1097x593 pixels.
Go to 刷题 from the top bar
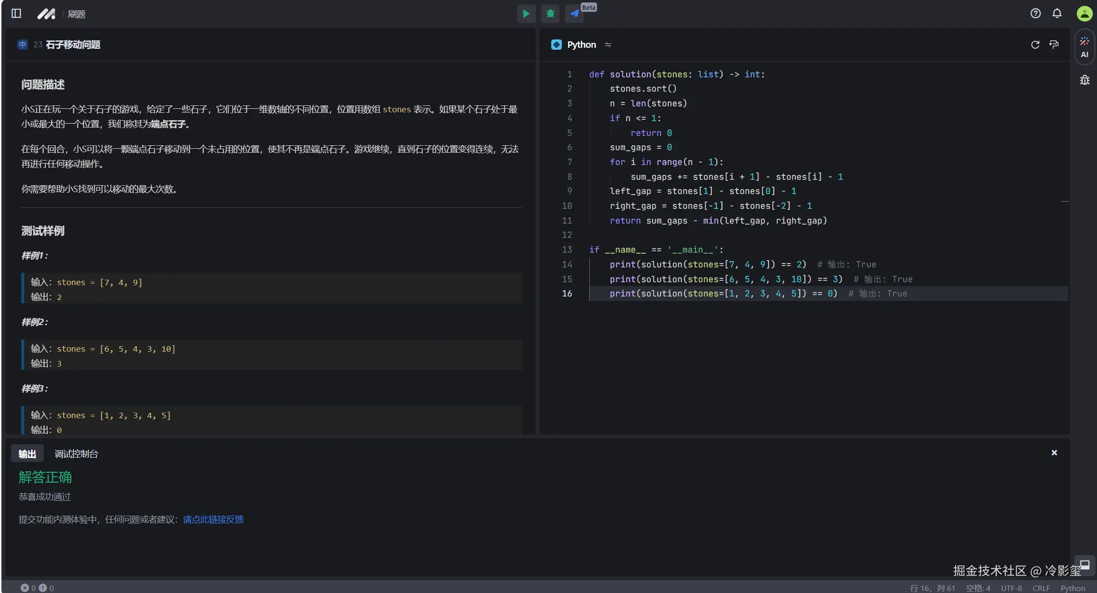pyautogui.click(x=76, y=14)
